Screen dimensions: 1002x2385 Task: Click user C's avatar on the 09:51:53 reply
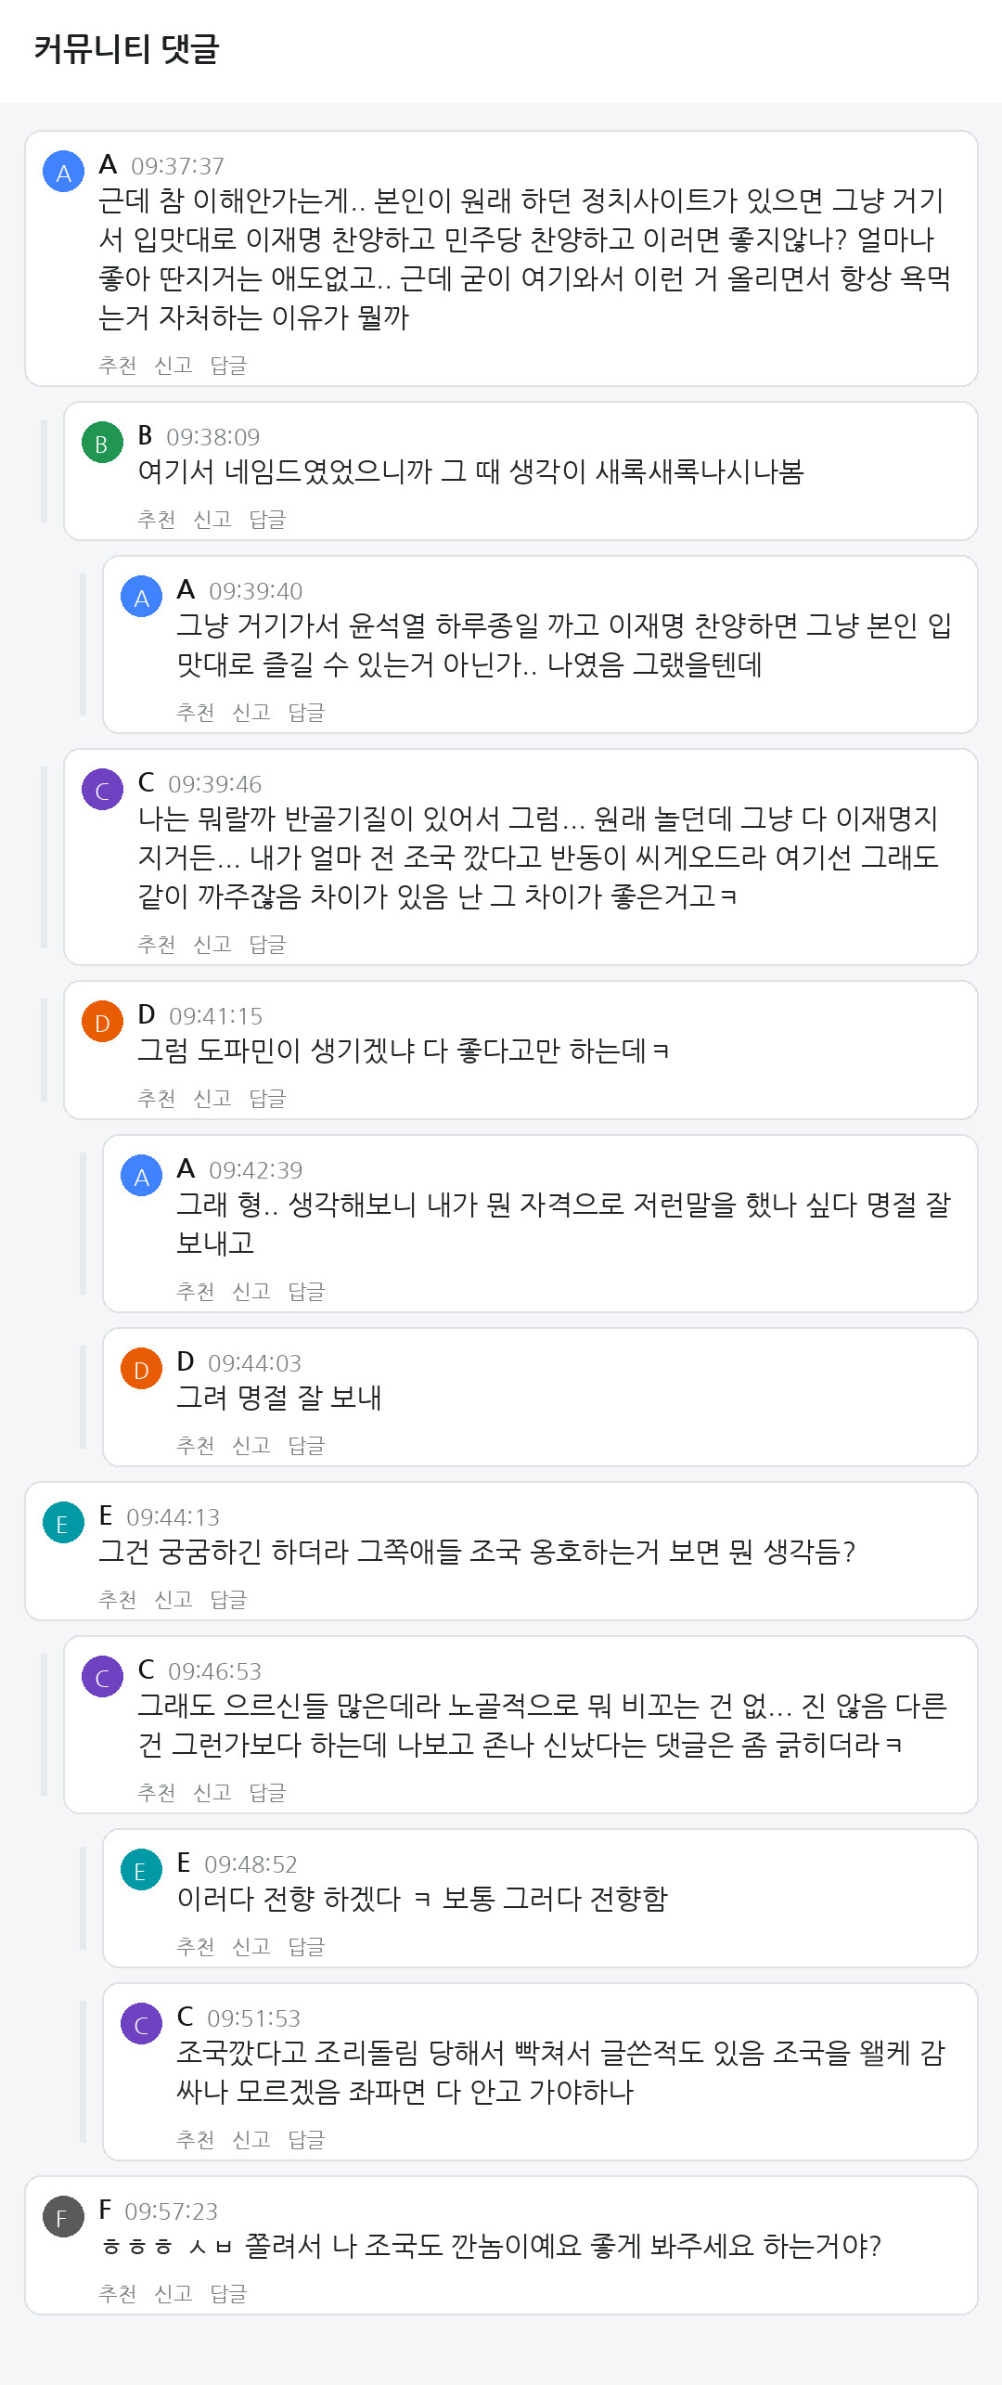click(x=142, y=2024)
